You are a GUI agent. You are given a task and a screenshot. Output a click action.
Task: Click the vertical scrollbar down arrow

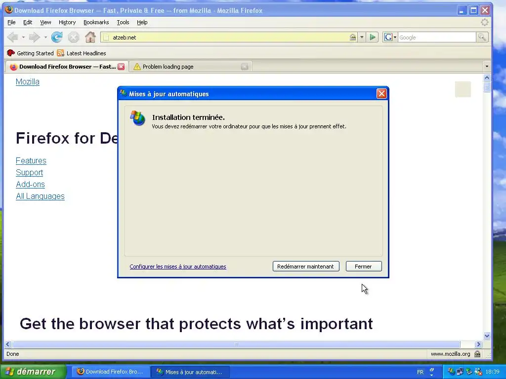[487, 336]
